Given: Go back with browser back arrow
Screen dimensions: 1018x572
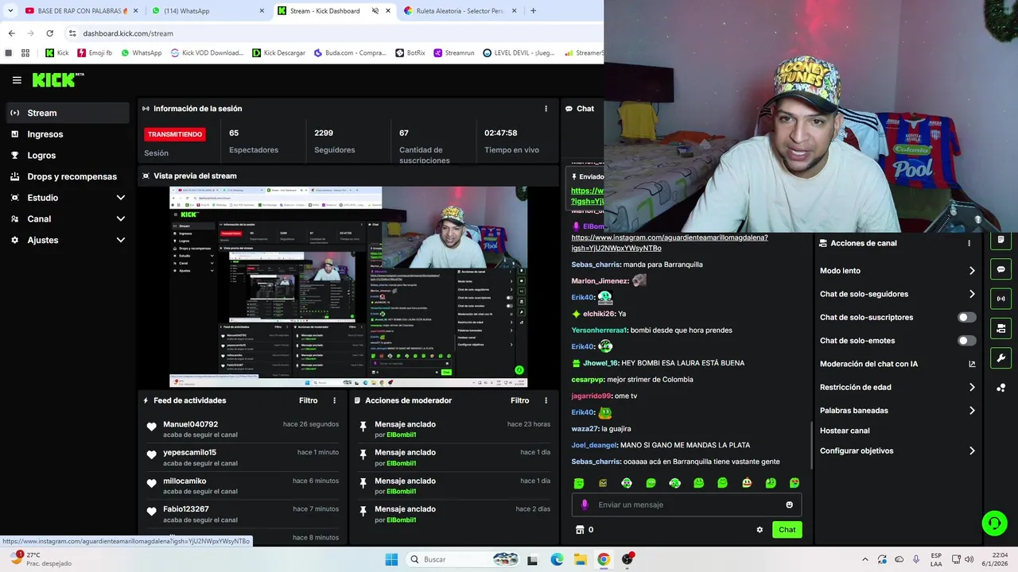Looking at the screenshot, I should [11, 33].
